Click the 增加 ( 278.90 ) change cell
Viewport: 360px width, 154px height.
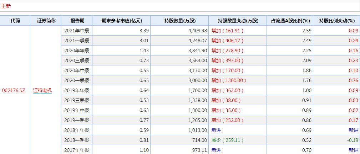238,51
